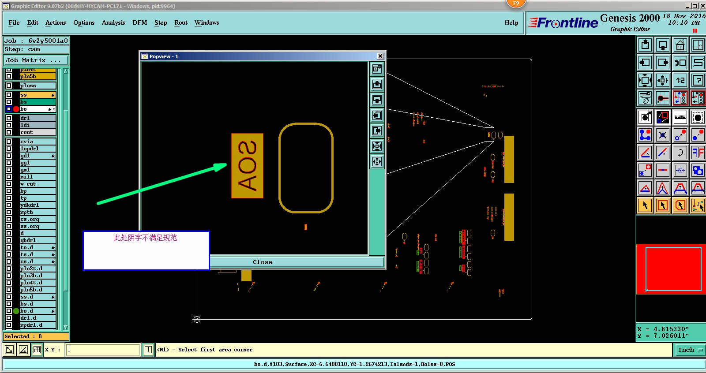Toggle the plnss layer checkbox
The image size is (706, 373).
click(9, 86)
